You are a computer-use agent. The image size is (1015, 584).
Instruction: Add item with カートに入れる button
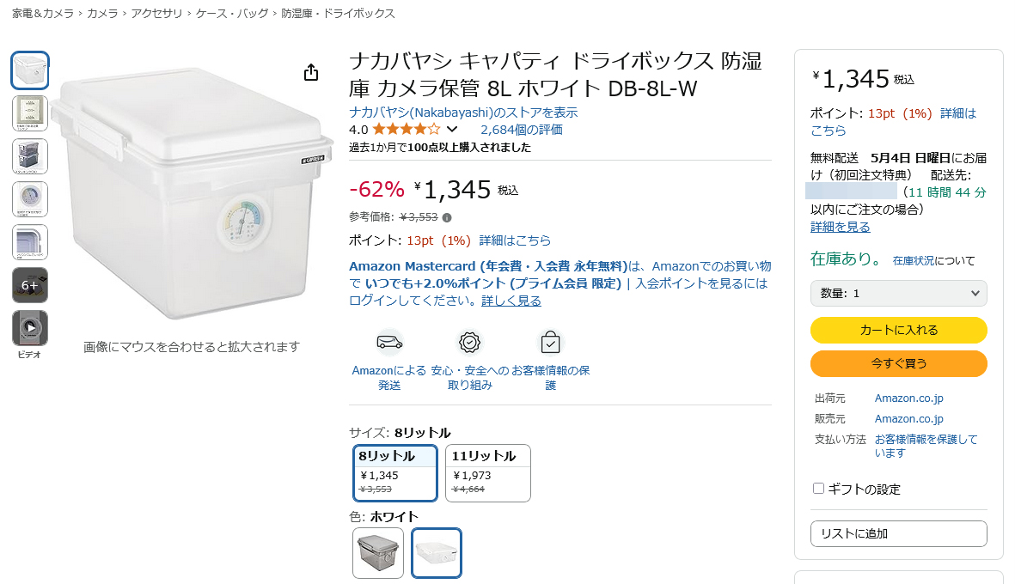(898, 330)
